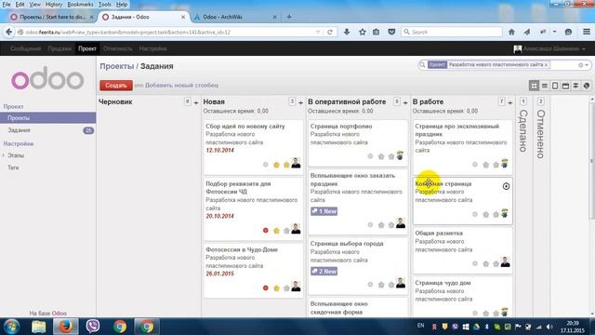Open the Продажи top menu
The width and height of the screenshot is (595, 335).
pos(59,48)
